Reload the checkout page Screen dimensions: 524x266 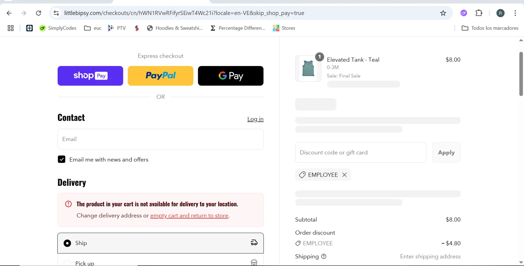tap(38, 13)
